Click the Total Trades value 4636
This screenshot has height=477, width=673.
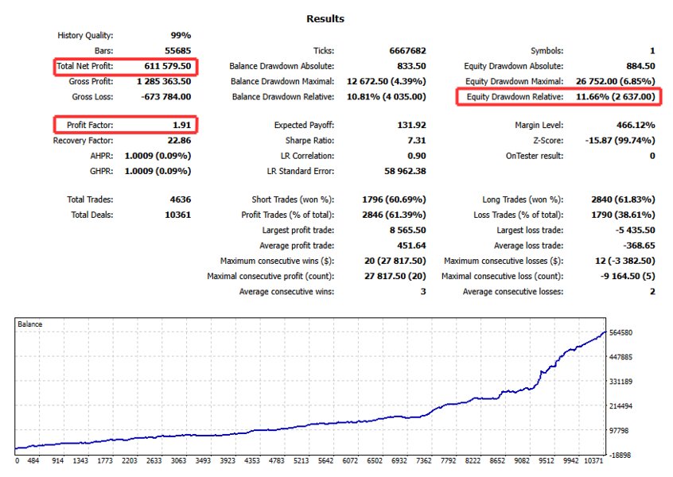(x=181, y=200)
